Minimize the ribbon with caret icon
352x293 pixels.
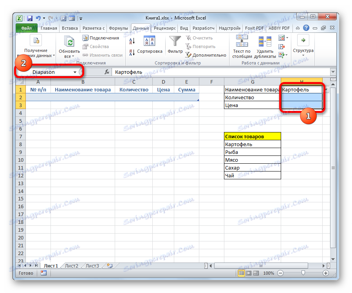pyautogui.click(x=298, y=28)
